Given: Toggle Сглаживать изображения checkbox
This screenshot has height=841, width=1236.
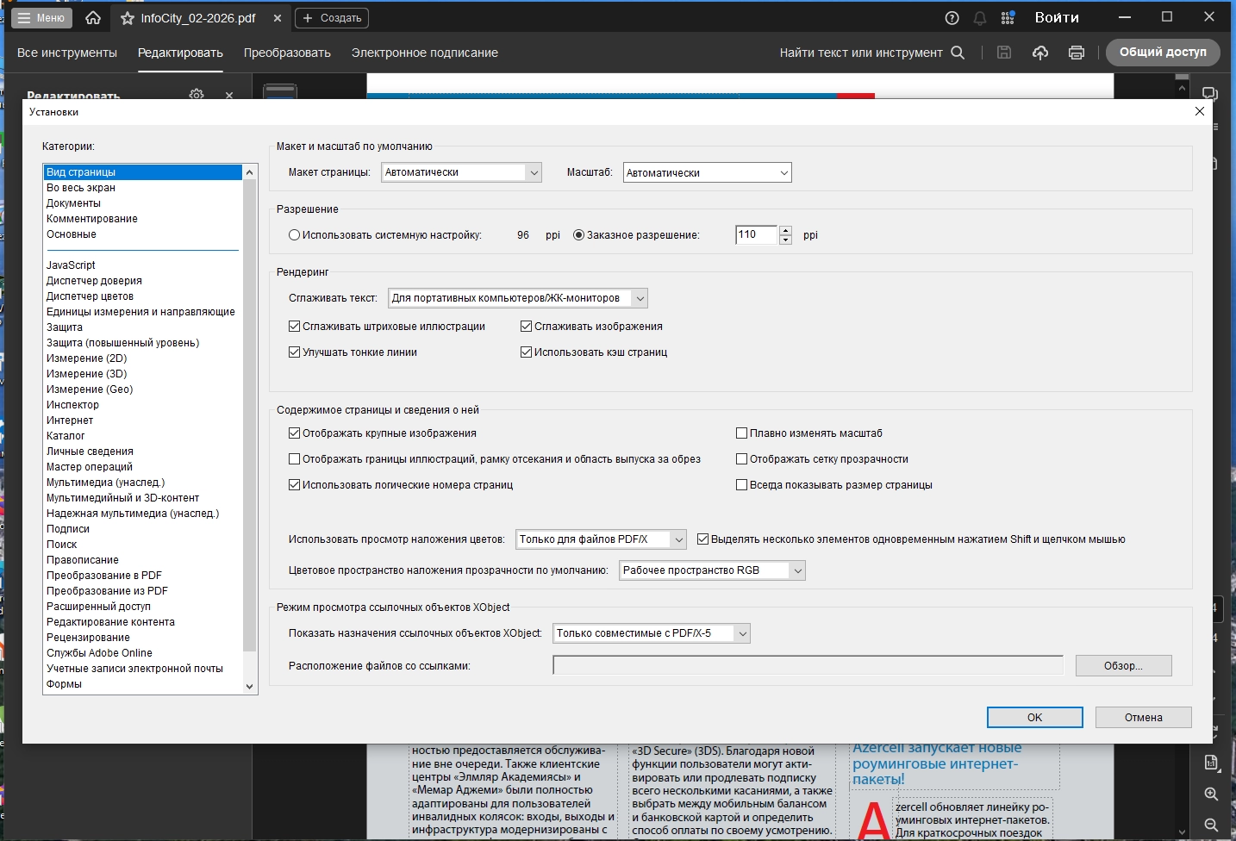Looking at the screenshot, I should point(526,327).
